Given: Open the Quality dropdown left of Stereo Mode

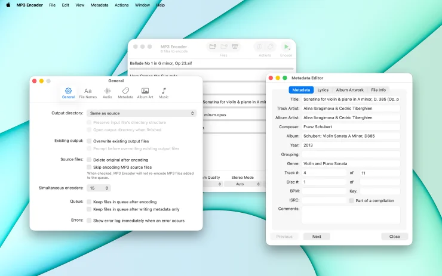Looking at the screenshot, I should [x=213, y=184].
